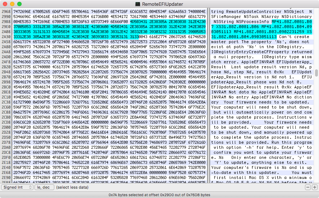Click text '-to-date with this updater. You must'
The image size is (319, 198).
click(x=261, y=172)
